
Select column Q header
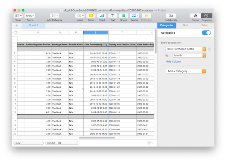click(x=60, y=33)
